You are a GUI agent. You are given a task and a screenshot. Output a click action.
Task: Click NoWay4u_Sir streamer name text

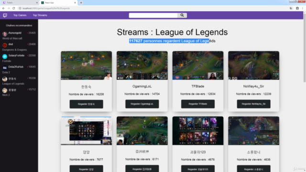tap(254, 86)
